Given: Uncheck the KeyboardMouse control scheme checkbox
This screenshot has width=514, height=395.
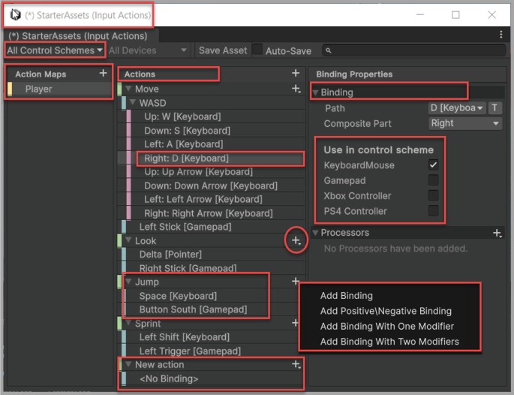Looking at the screenshot, I should point(433,165).
